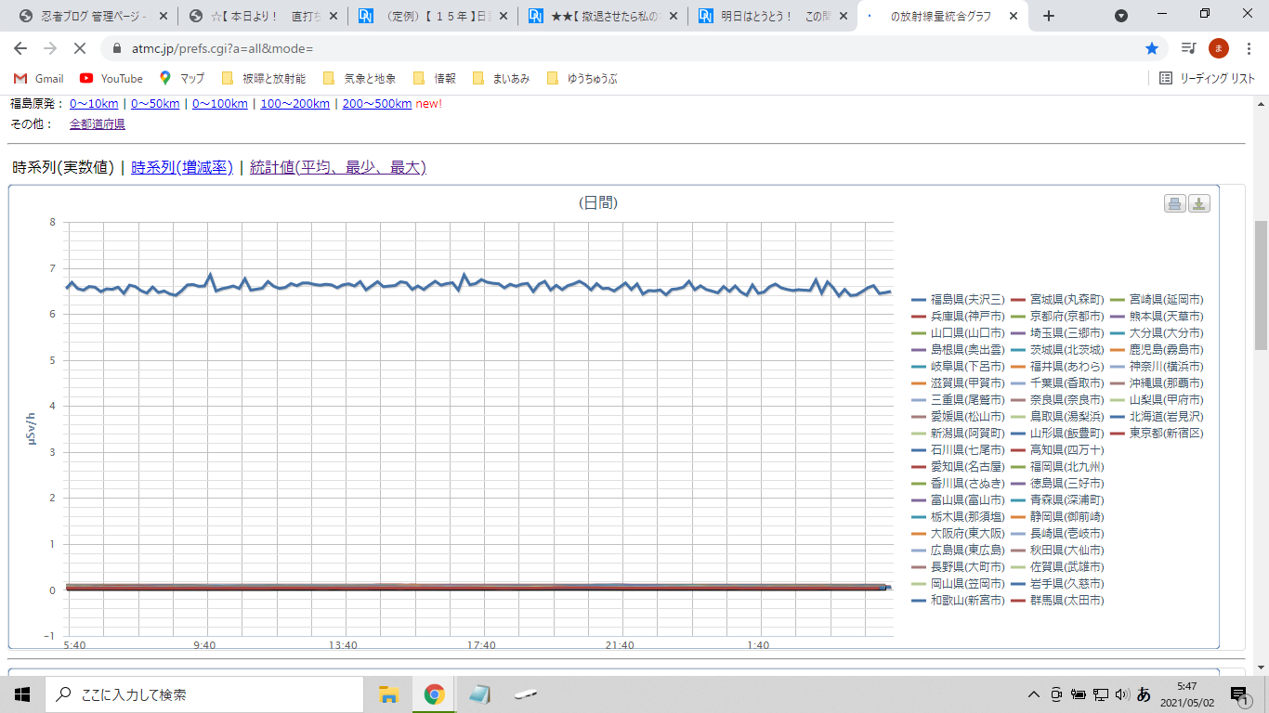Select the 神奈川(横浜市) legend text
Image resolution: width=1269 pixels, height=713 pixels.
1167,367
